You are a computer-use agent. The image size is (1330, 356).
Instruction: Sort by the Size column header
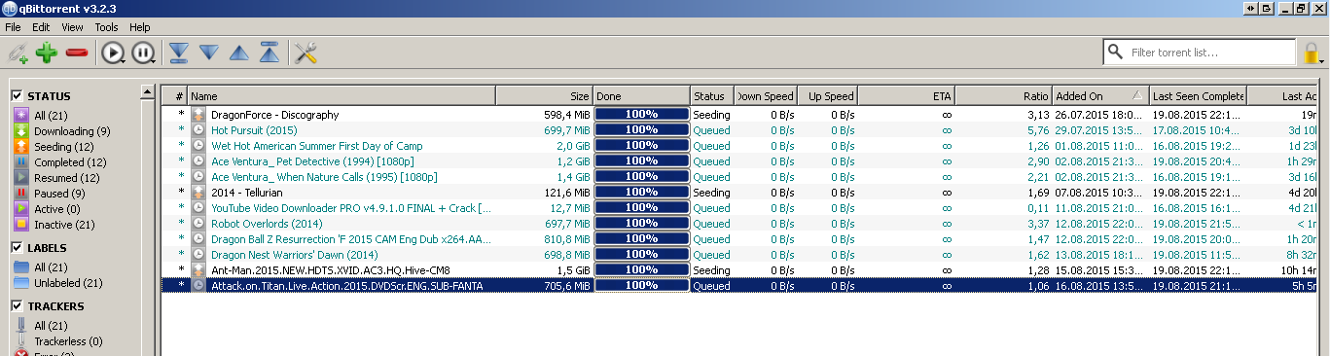click(545, 96)
